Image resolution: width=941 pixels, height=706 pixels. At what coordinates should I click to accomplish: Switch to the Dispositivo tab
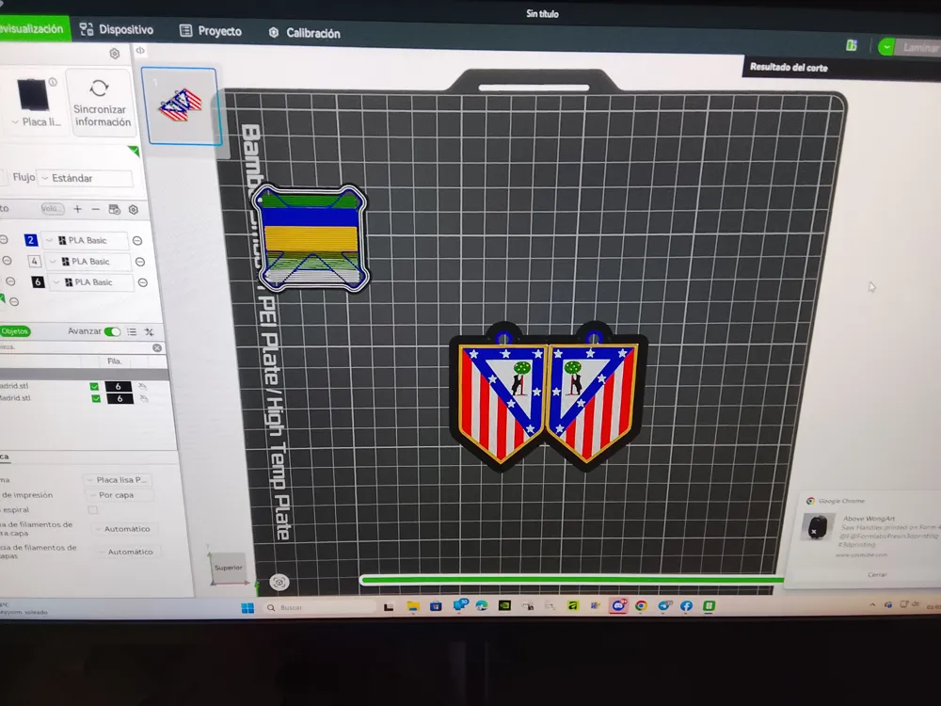click(117, 29)
